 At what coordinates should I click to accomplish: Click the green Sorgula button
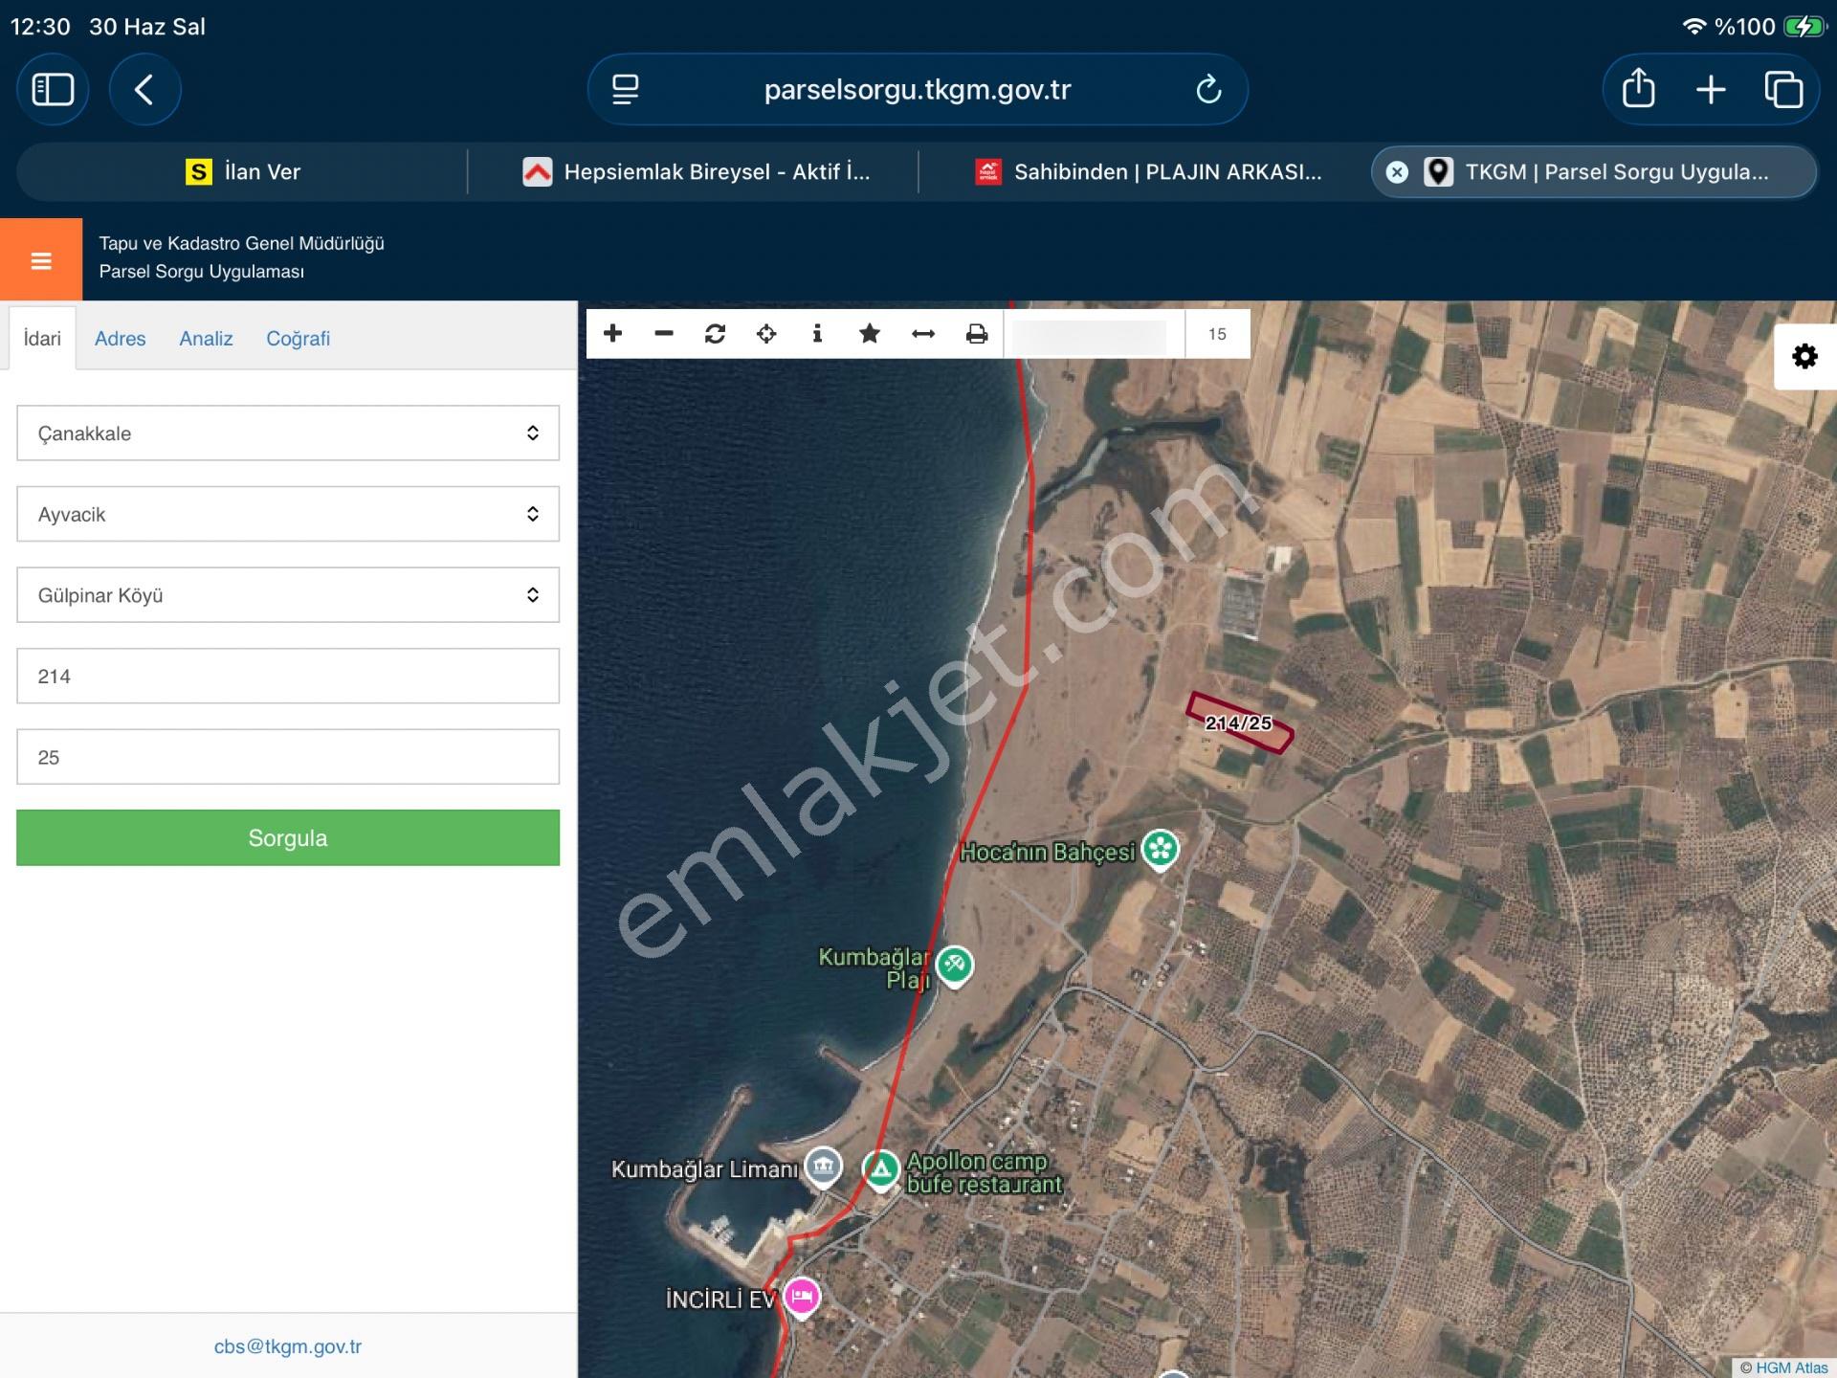(x=288, y=837)
